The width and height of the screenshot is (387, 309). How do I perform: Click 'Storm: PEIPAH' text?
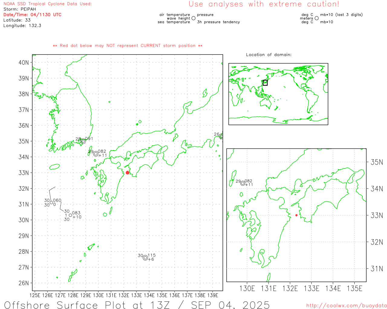(20, 9)
